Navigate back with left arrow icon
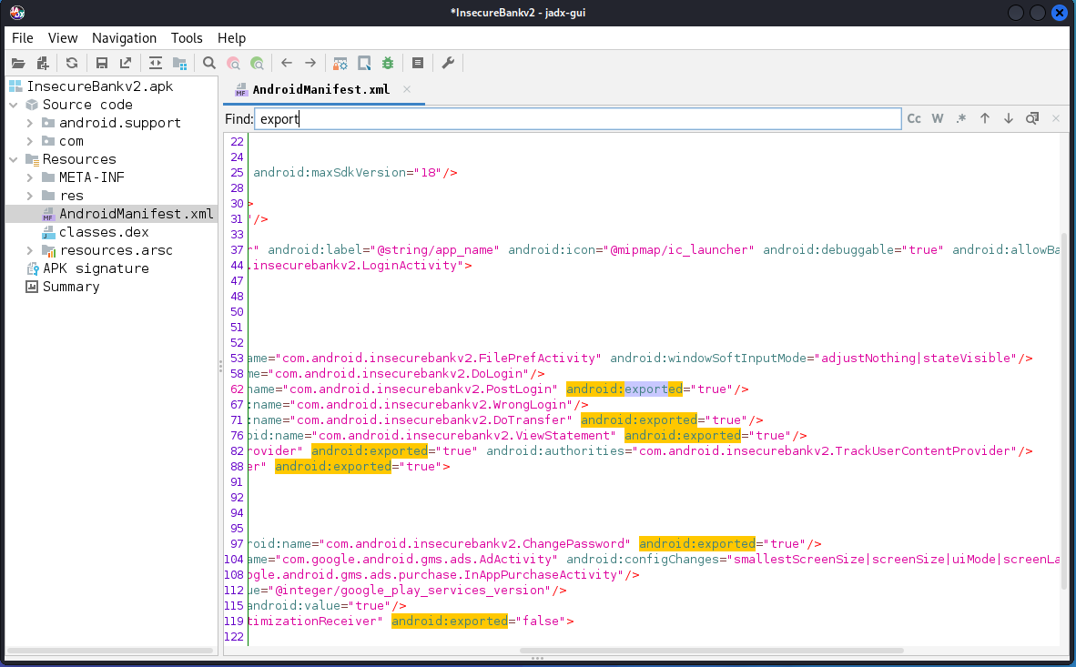Screen dimensions: 1076x667 [x=287, y=63]
